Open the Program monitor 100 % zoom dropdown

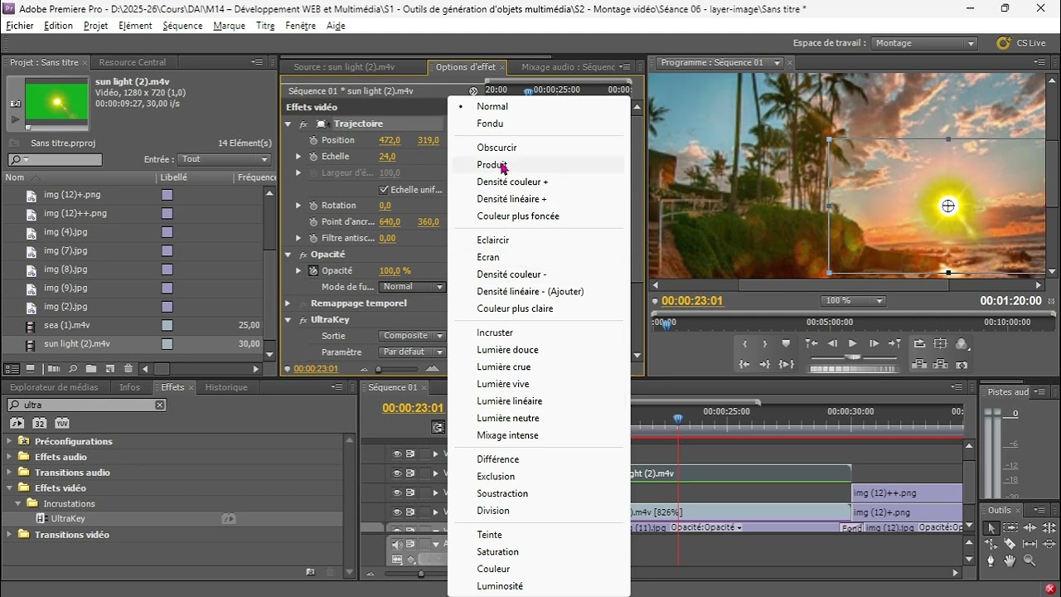point(853,301)
